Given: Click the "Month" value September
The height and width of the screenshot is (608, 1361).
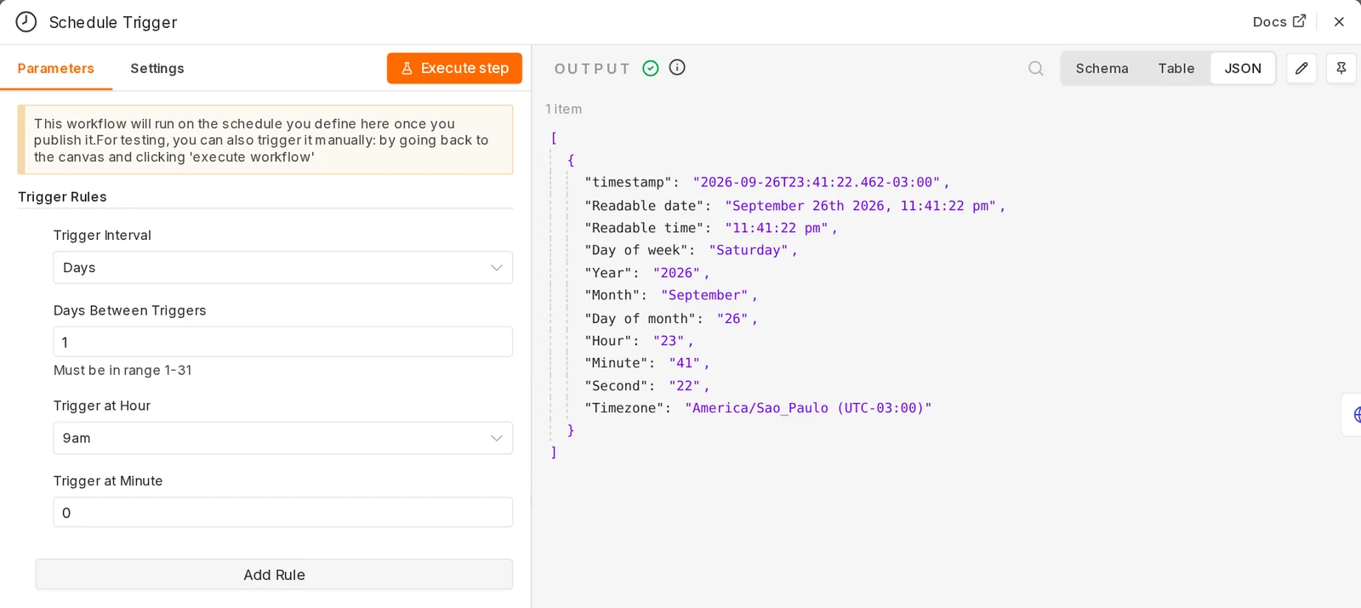Looking at the screenshot, I should pos(704,295).
